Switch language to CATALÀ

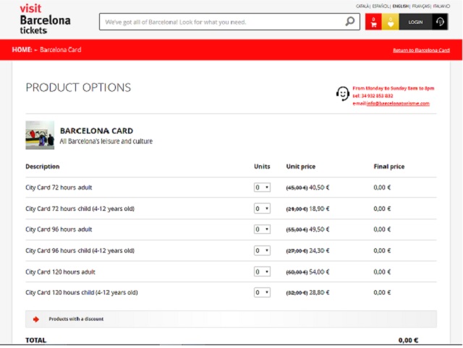(362, 6)
